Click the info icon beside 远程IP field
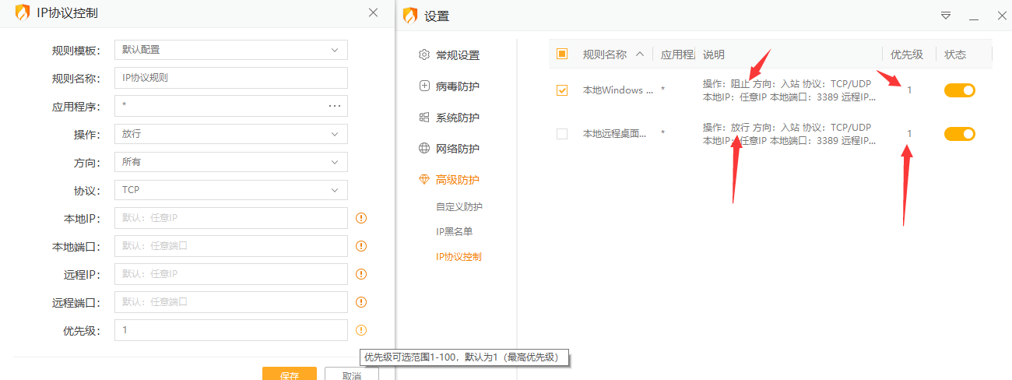 click(361, 274)
